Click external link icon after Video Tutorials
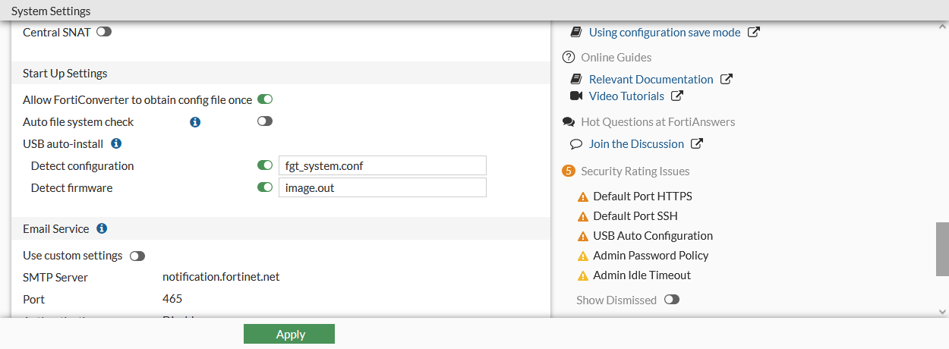 pyautogui.click(x=677, y=96)
